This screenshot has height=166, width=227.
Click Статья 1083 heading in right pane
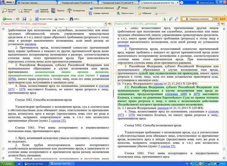point(168,155)
